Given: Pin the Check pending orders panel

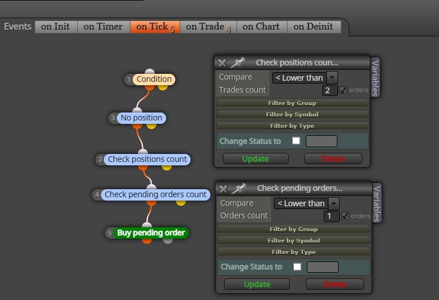Looking at the screenshot, I should [x=239, y=189].
